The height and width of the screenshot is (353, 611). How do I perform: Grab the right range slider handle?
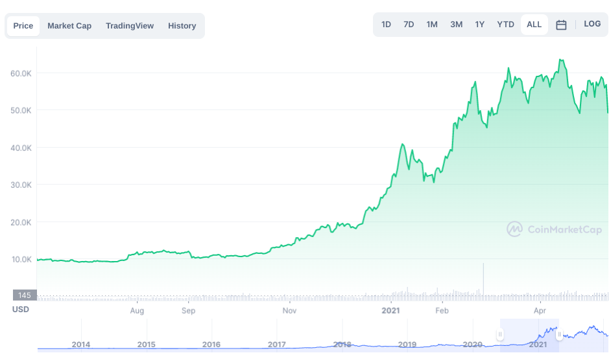coord(559,334)
